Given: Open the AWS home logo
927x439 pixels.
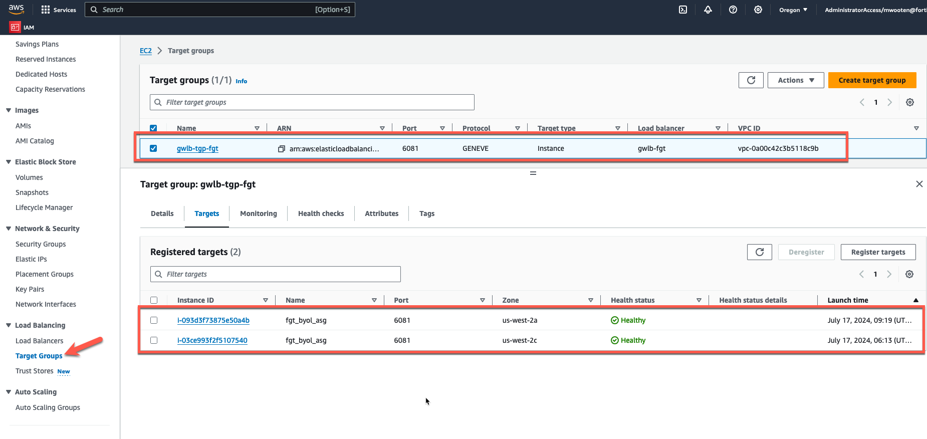Looking at the screenshot, I should coord(17,9).
